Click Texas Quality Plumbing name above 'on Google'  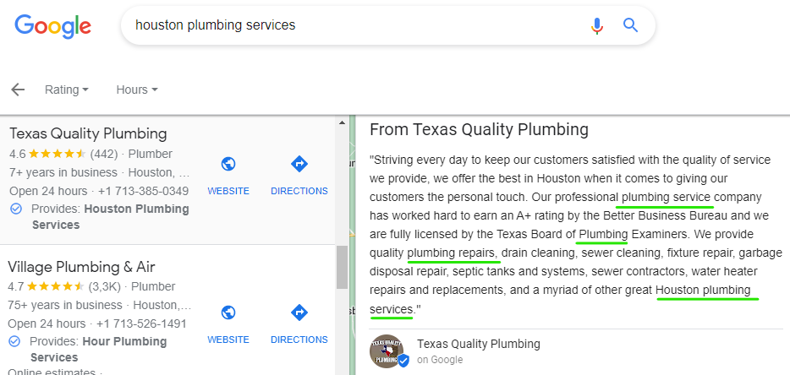[479, 345]
